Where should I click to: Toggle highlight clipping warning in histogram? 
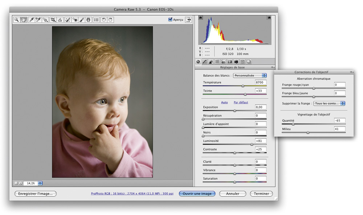(269, 17)
